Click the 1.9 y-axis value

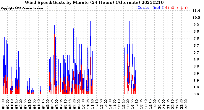pyautogui.click(x=196, y=80)
